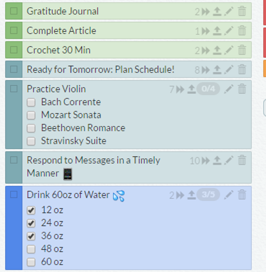Select the Mozart Sonata checklist label
This screenshot has height=272, width=266.
tap(71, 115)
